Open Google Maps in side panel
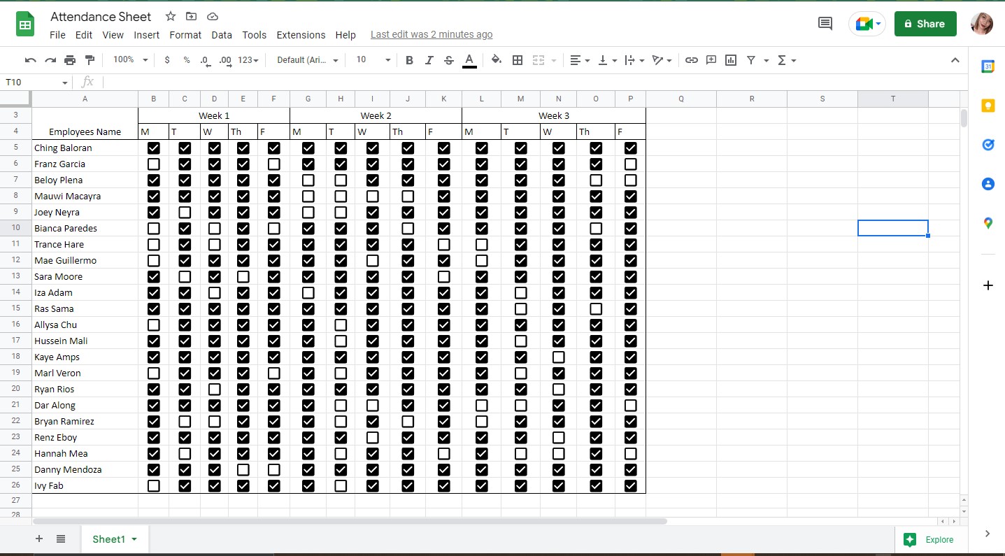This screenshot has width=1005, height=556. click(x=988, y=223)
